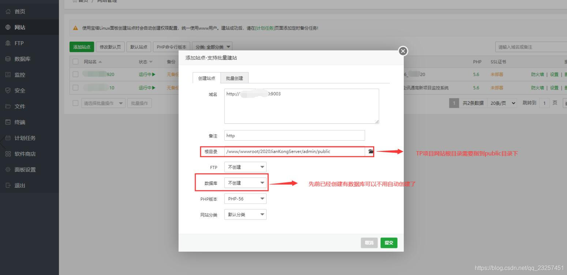Click 设置 link in second site row
The height and width of the screenshot is (275, 567).
coord(554,88)
